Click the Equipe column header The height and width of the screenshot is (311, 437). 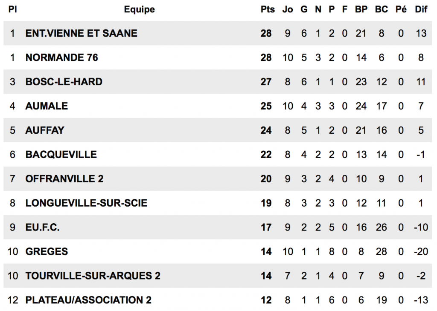coord(139,9)
